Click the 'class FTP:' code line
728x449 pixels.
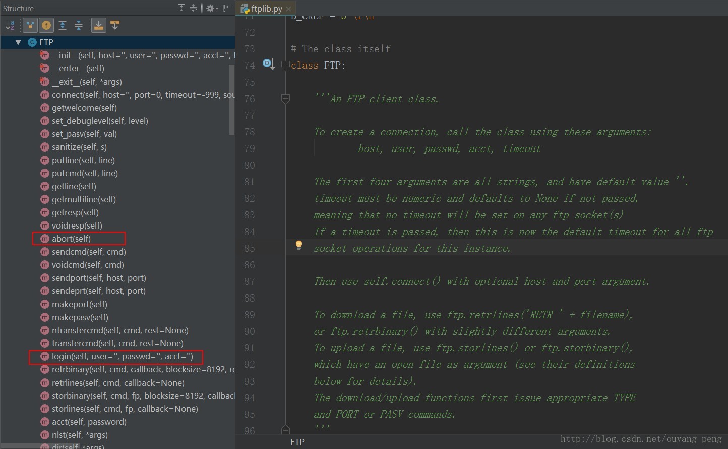[318, 65]
